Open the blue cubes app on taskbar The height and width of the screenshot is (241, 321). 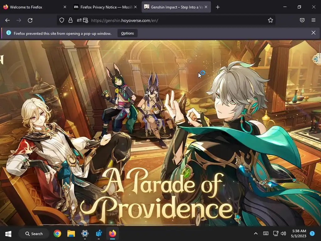coord(99,233)
